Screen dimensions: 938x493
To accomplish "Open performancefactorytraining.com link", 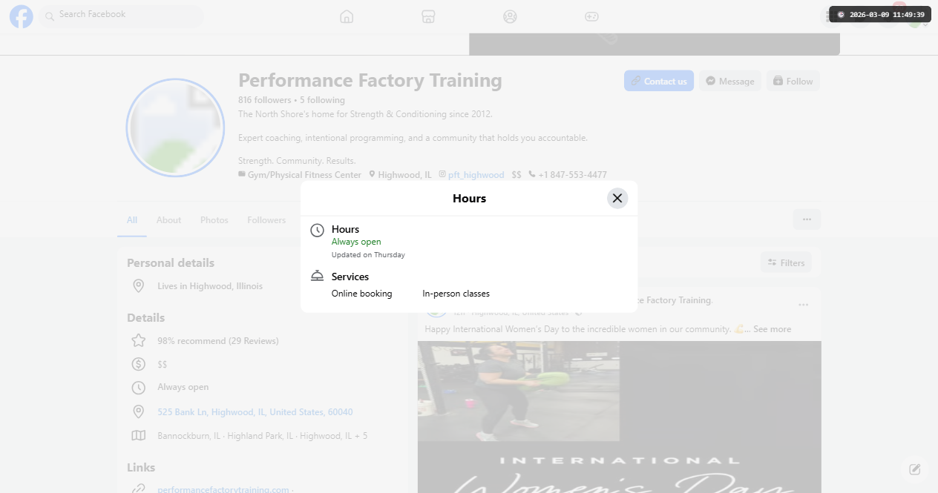I will 223,489.
